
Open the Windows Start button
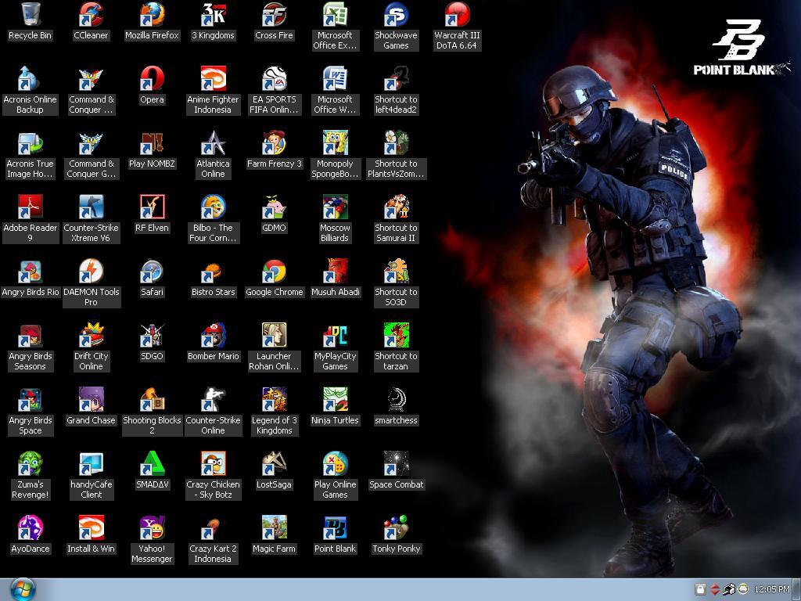[x=23, y=590]
